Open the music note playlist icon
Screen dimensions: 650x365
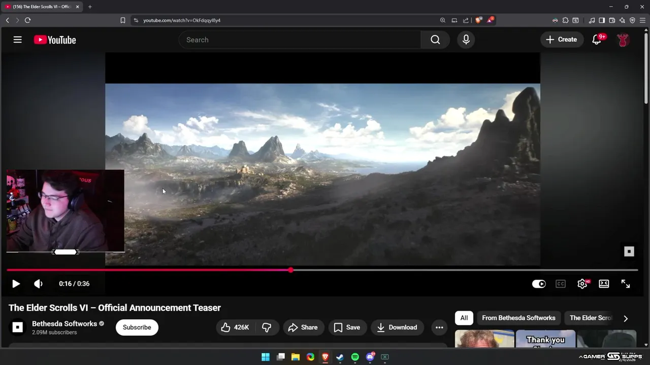(x=592, y=20)
